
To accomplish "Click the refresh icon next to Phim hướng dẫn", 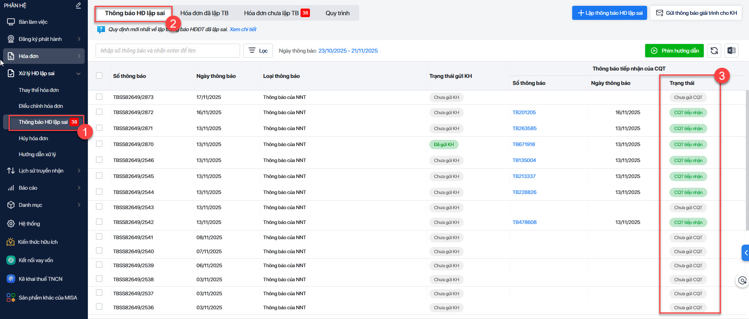I will (714, 51).
